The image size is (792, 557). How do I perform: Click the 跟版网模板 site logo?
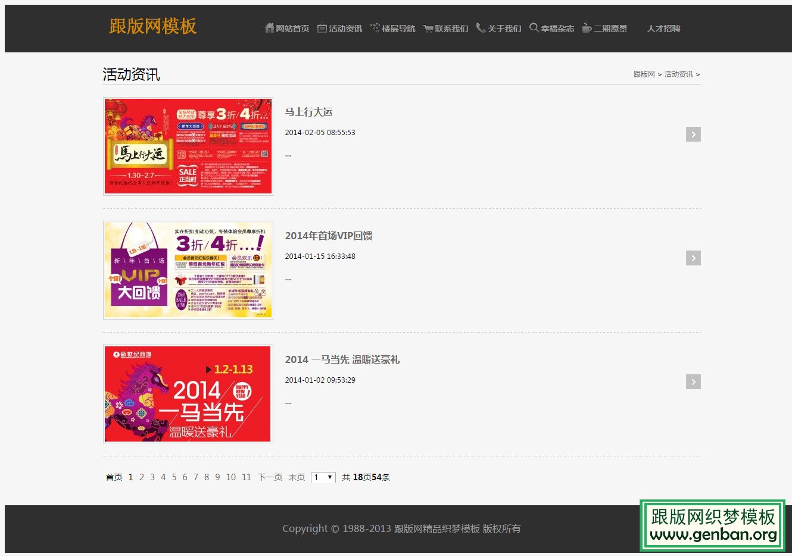point(152,27)
